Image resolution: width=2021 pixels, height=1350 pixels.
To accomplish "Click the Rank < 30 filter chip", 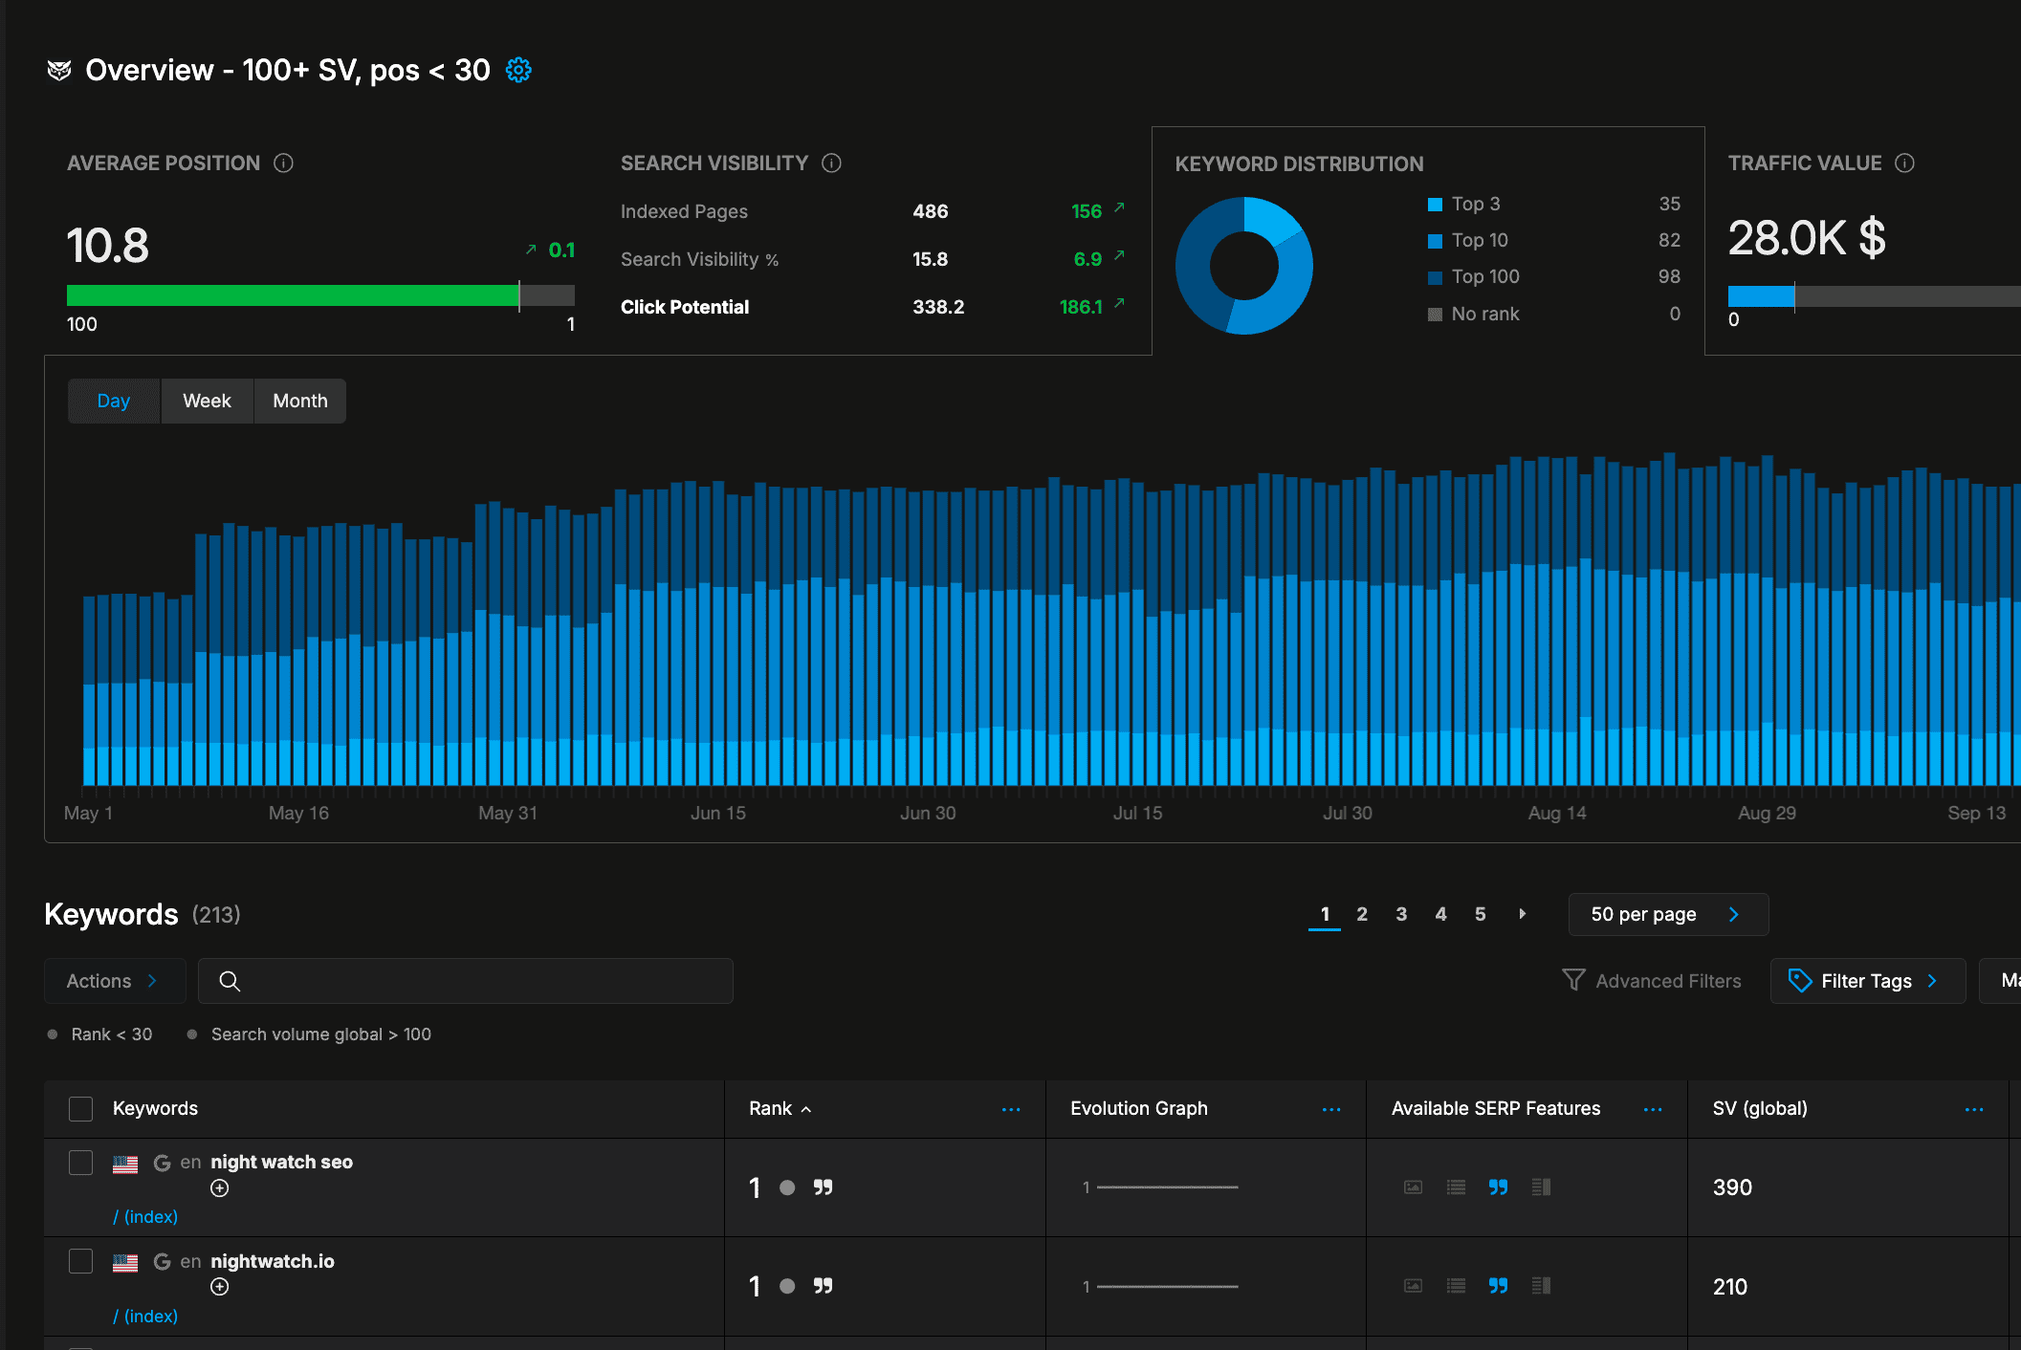I will point(100,1034).
